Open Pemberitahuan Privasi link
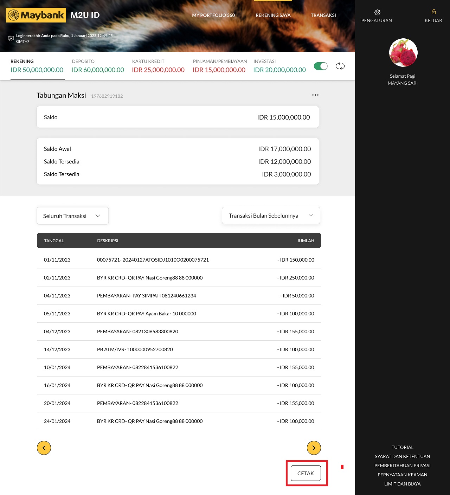This screenshot has width=450, height=495. pyautogui.click(x=403, y=465)
